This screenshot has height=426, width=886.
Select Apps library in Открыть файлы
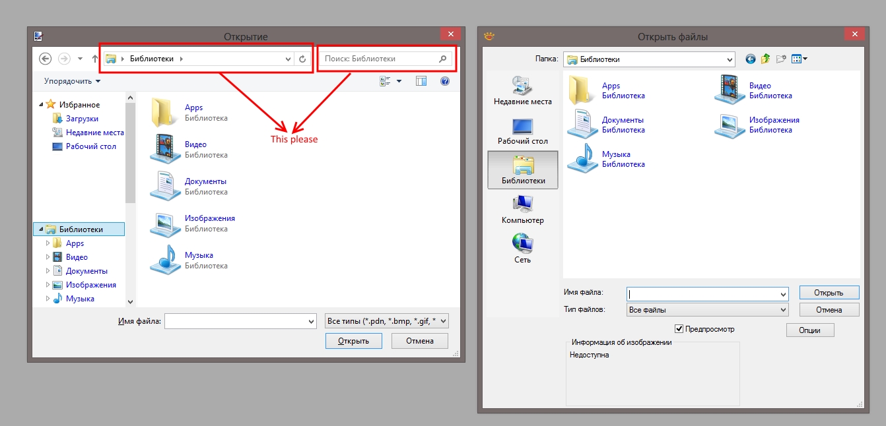(606, 90)
